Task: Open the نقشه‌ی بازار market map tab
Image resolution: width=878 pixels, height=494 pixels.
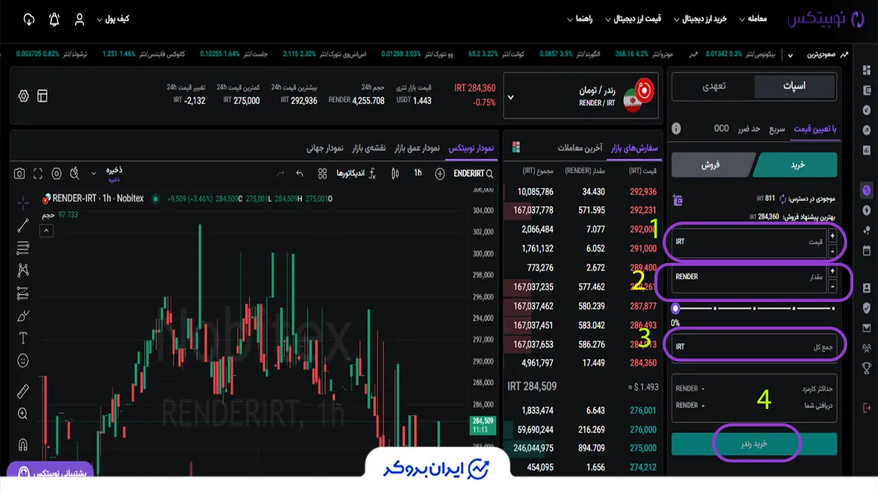Action: coord(369,148)
